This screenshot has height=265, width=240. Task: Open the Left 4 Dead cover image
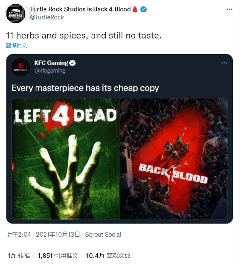[66, 159]
